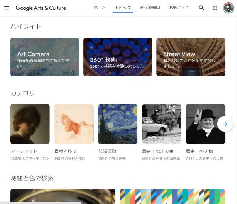Switch to the 現在地周辺 tab
Screen dimensions: 237x204
[150, 8]
